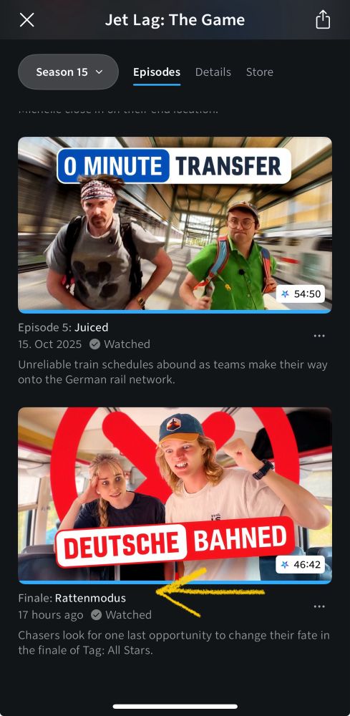Switch to the Store tab

[260, 72]
